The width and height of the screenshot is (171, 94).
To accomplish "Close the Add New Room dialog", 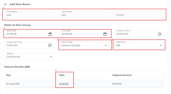I will [x=5, y=4].
